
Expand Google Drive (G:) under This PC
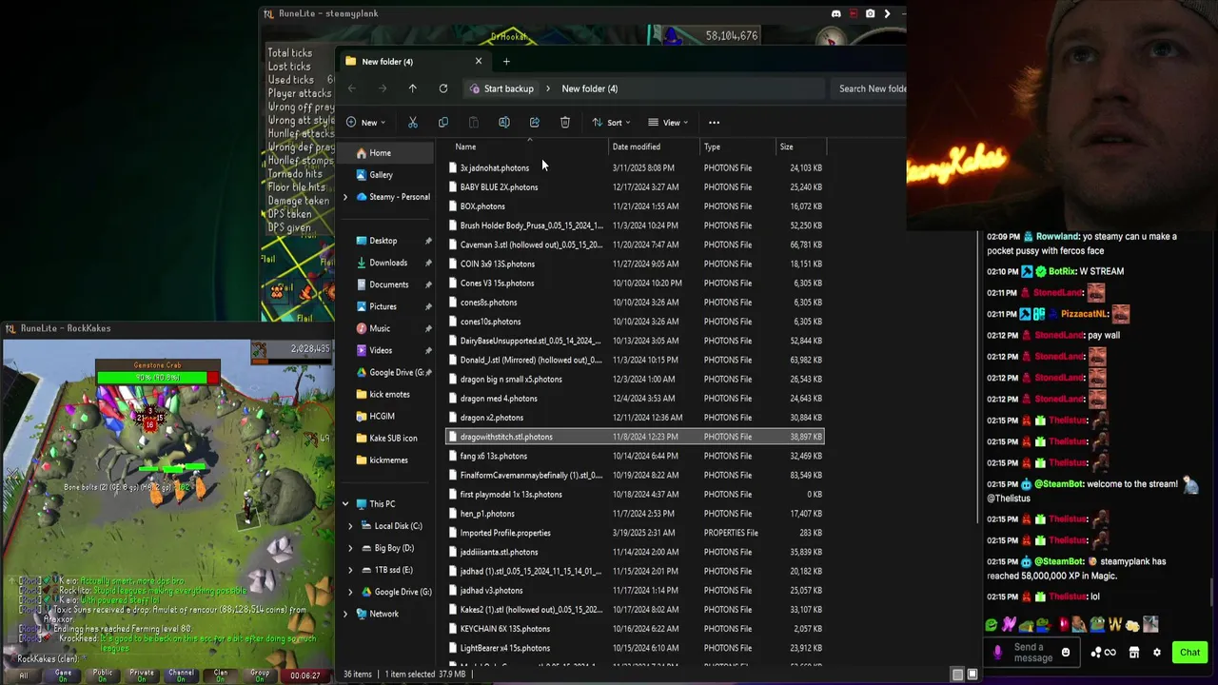pos(350,592)
